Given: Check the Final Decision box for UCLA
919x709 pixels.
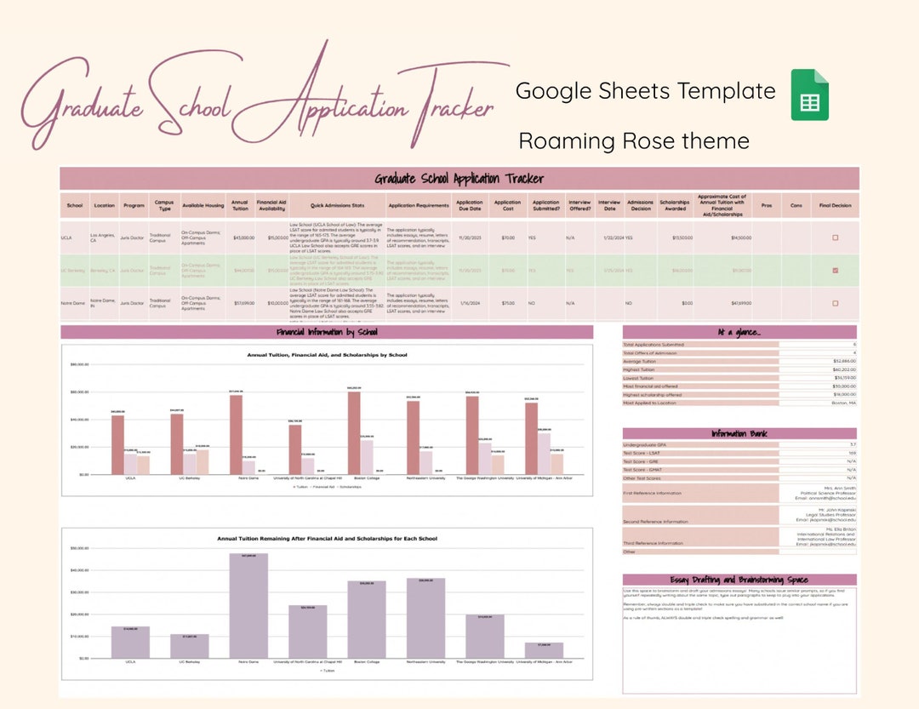Looking at the screenshot, I should (x=836, y=237).
